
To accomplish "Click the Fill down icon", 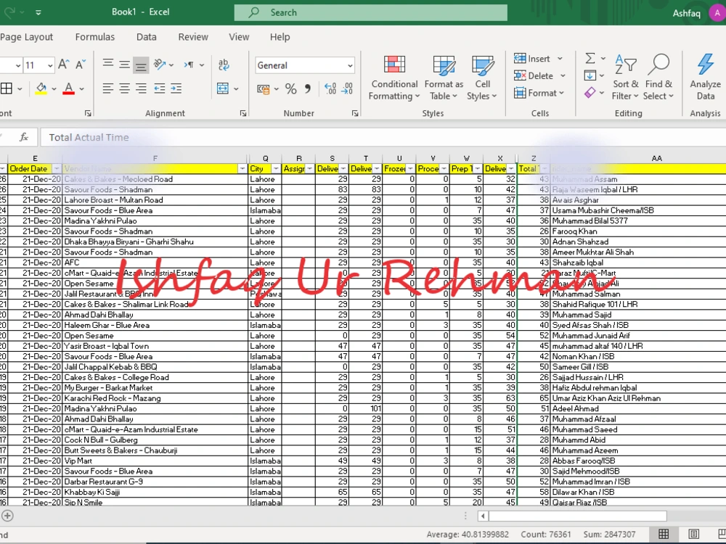I will [x=590, y=75].
